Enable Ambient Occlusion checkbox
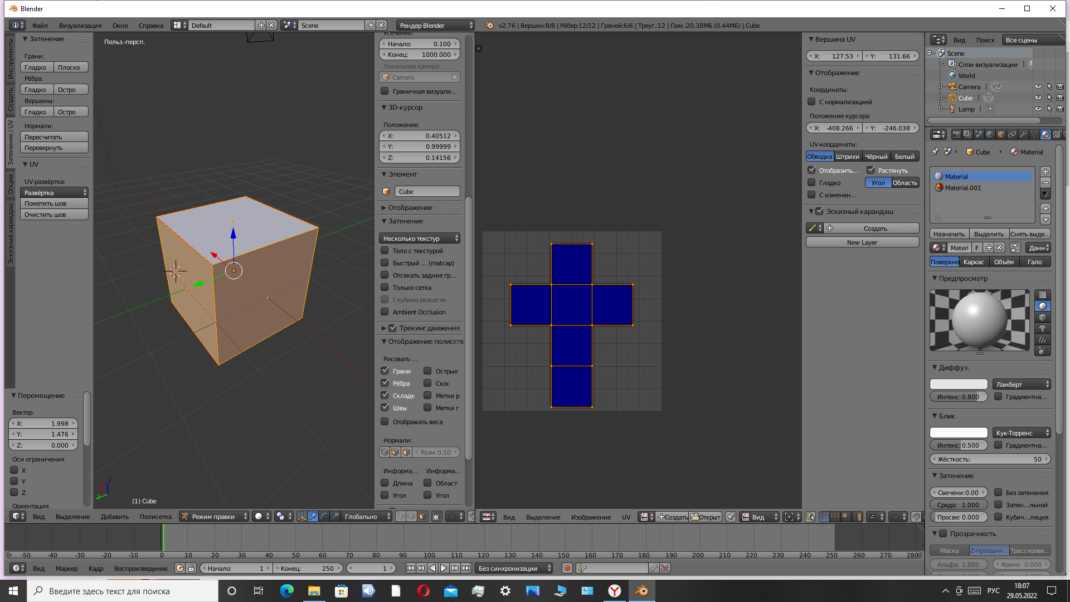This screenshot has height=602, width=1070. point(385,312)
